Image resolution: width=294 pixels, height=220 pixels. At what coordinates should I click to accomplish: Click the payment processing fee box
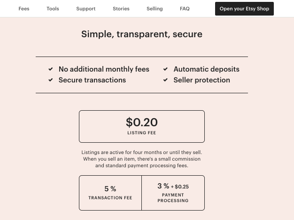tap(173, 193)
